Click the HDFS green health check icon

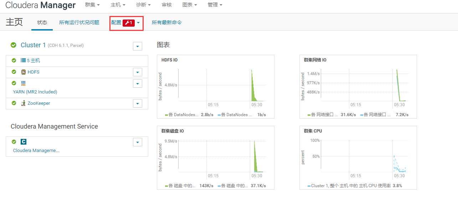[14, 72]
